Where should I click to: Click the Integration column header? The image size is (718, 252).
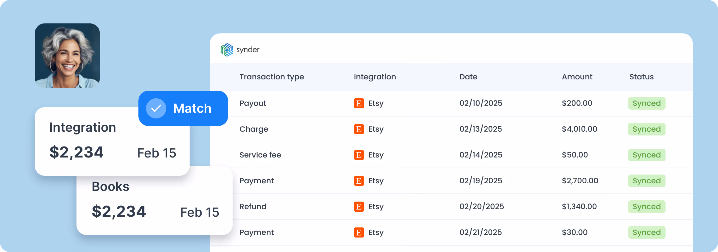(x=375, y=77)
